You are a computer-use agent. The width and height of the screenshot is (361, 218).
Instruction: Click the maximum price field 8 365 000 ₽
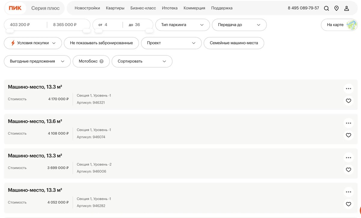coord(69,25)
